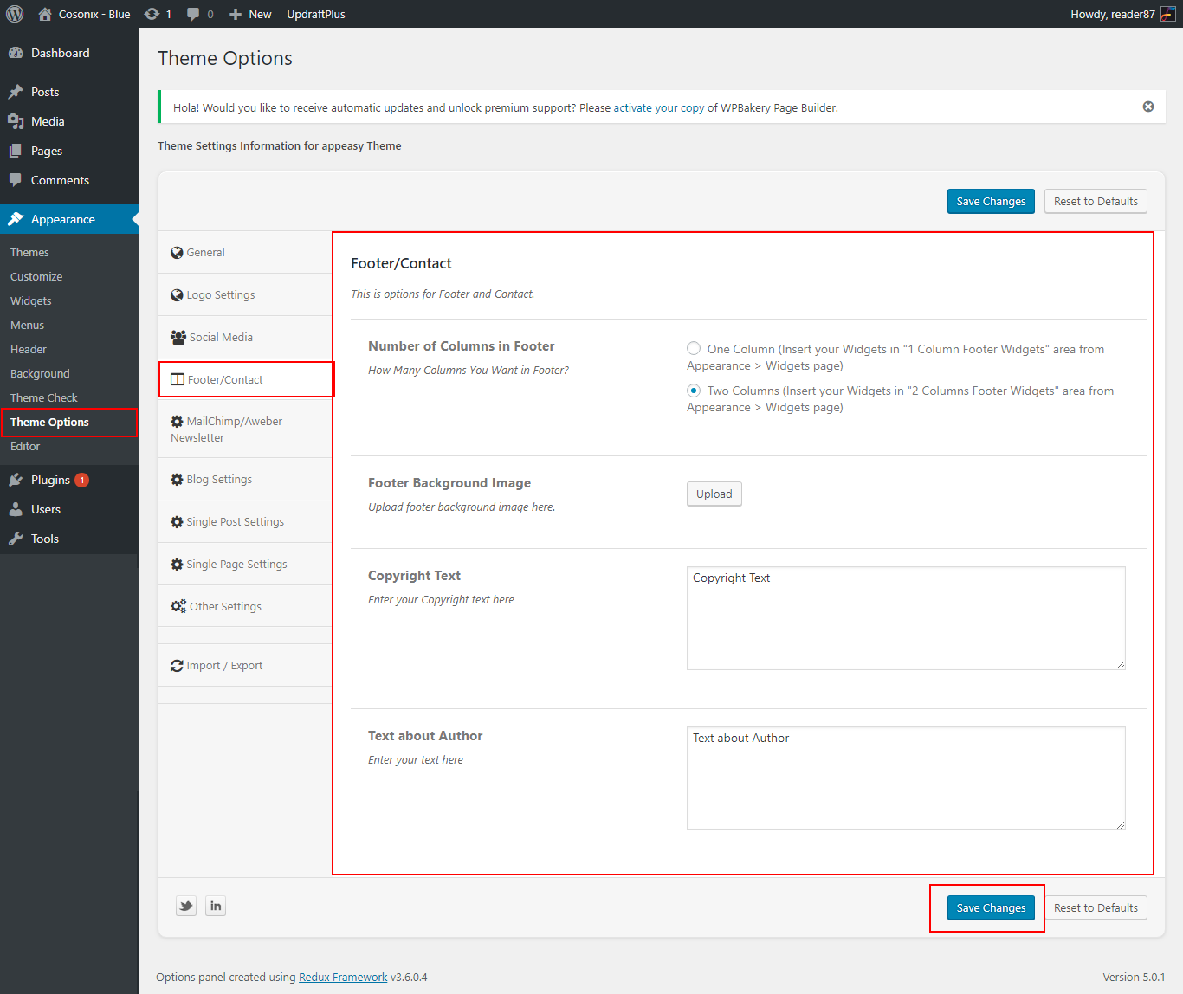Dismiss the WPBakery activation notice
The image size is (1183, 994).
pyautogui.click(x=1147, y=106)
